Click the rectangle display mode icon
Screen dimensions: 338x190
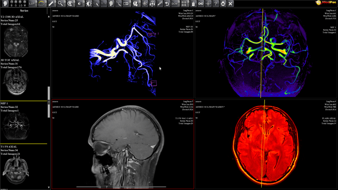tap(125, 4)
